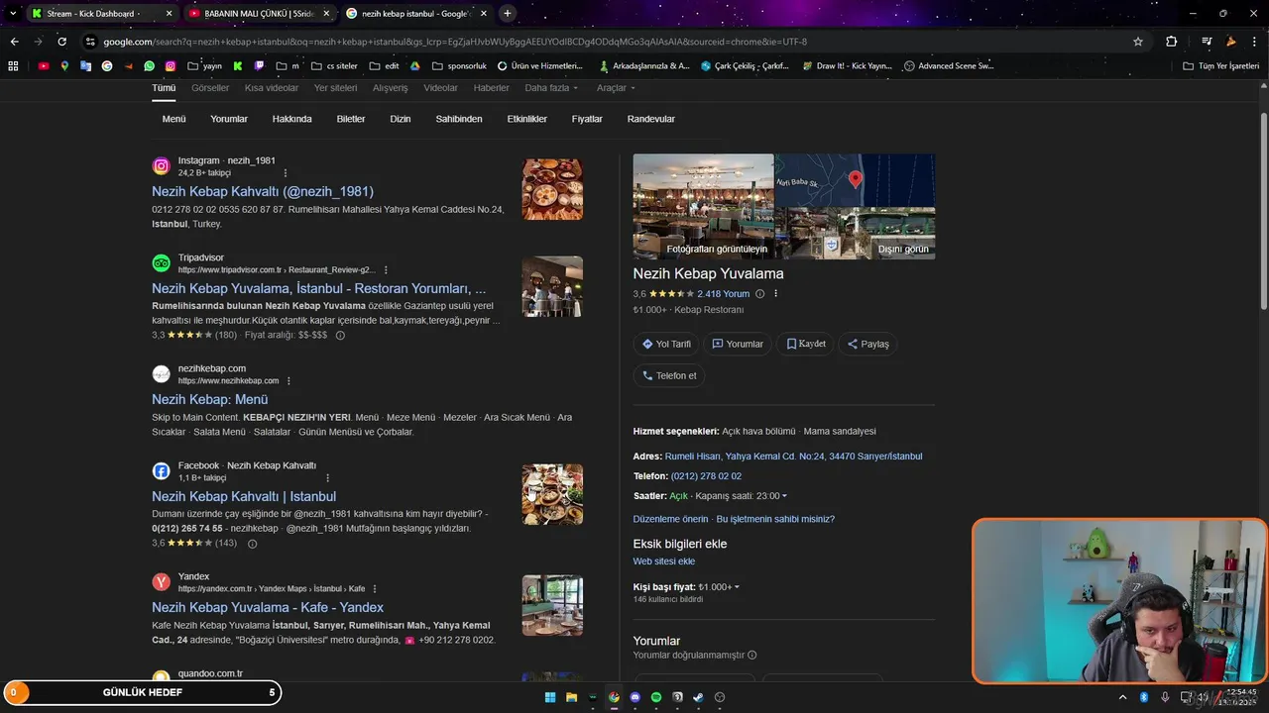
Task: Open File Explorer from taskbar
Action: click(571, 697)
